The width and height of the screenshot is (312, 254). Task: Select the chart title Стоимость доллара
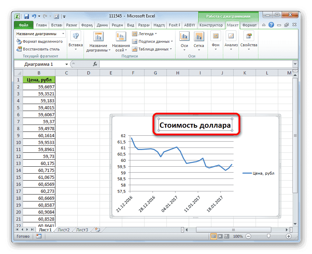coord(196,124)
